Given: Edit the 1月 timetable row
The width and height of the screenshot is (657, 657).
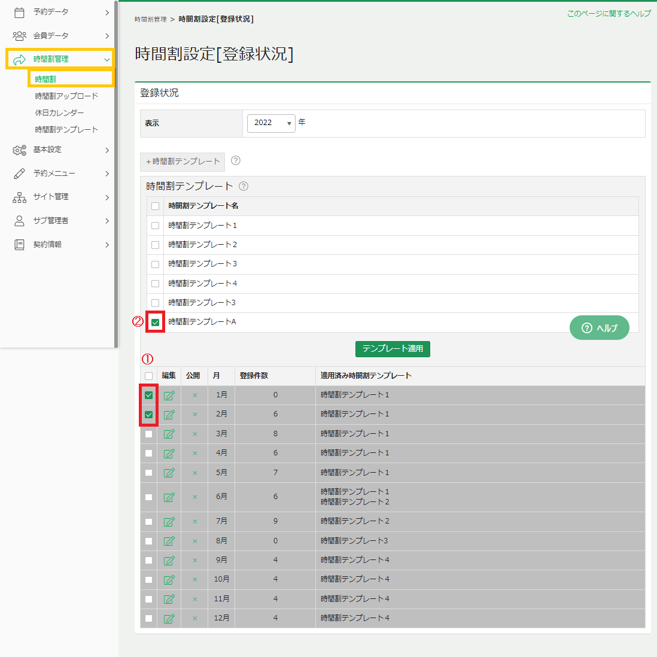Looking at the screenshot, I should coord(169,396).
